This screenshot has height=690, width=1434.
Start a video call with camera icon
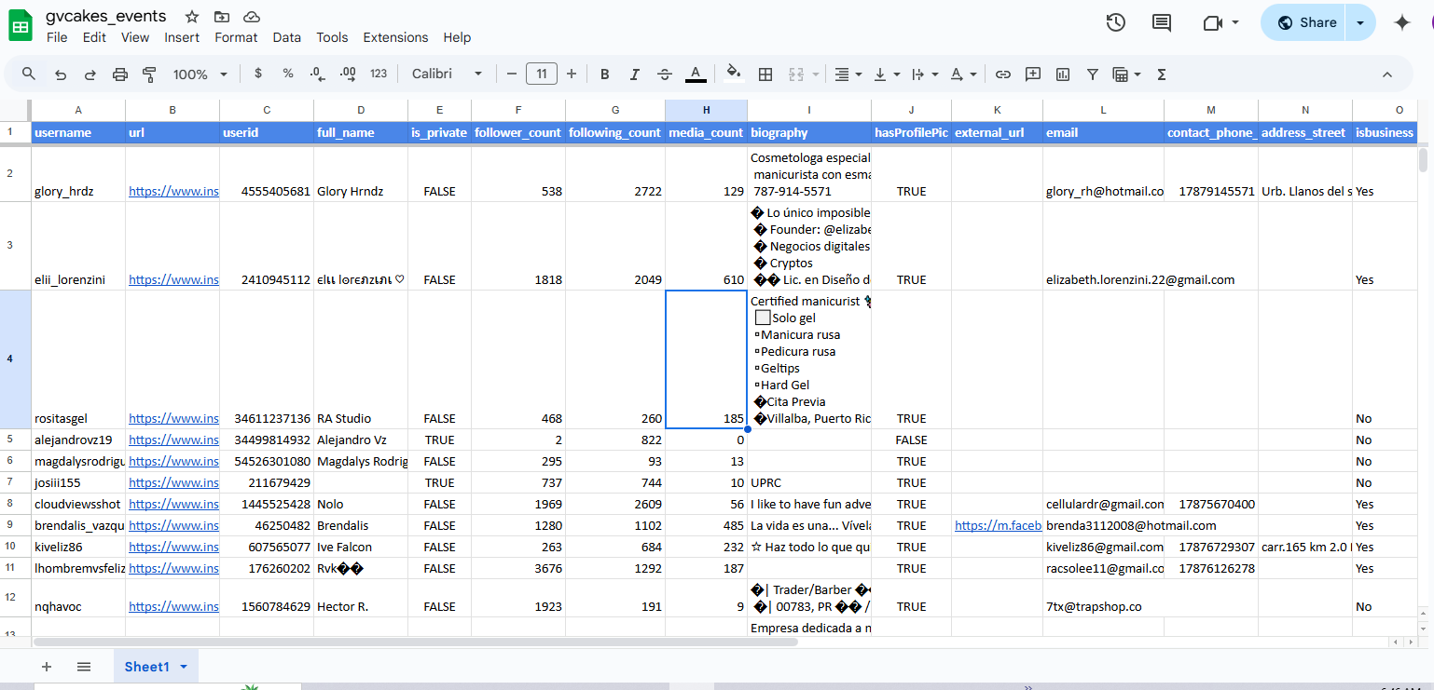1212,22
